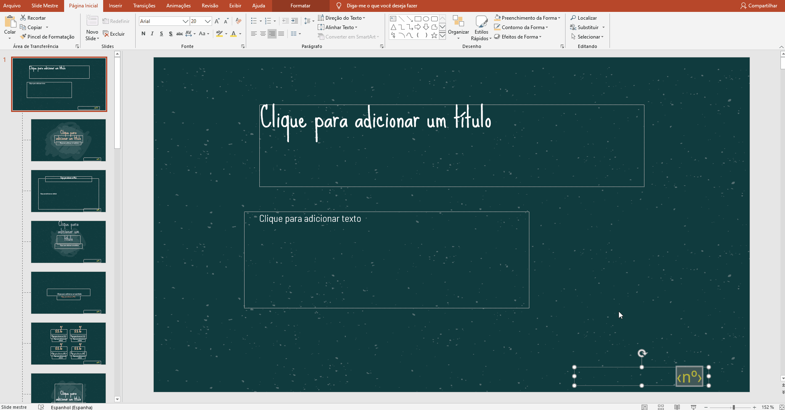Open the font size dropdown
This screenshot has width=785, height=410.
point(208,21)
